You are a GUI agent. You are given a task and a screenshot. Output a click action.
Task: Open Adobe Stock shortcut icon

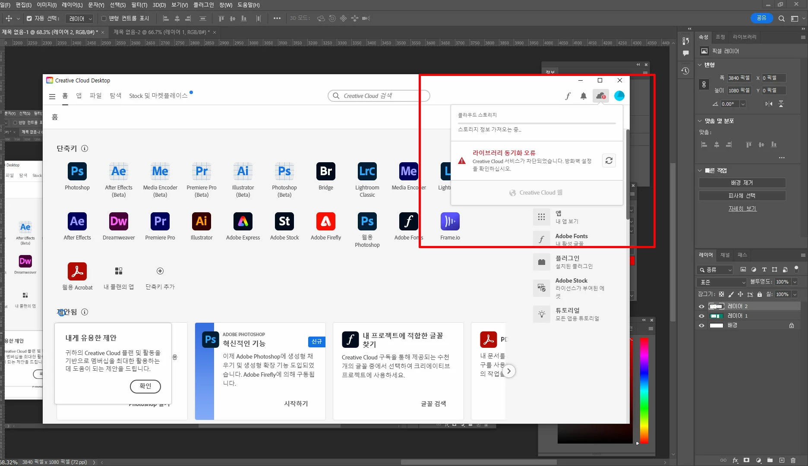click(284, 221)
